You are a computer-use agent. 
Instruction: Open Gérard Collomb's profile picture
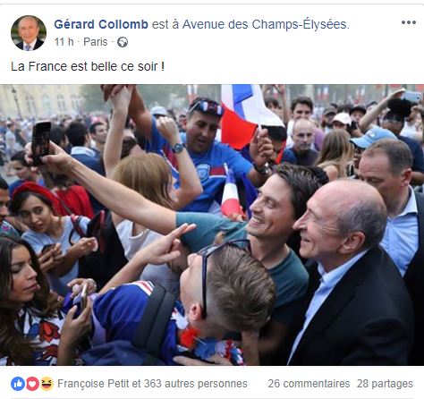tap(29, 33)
